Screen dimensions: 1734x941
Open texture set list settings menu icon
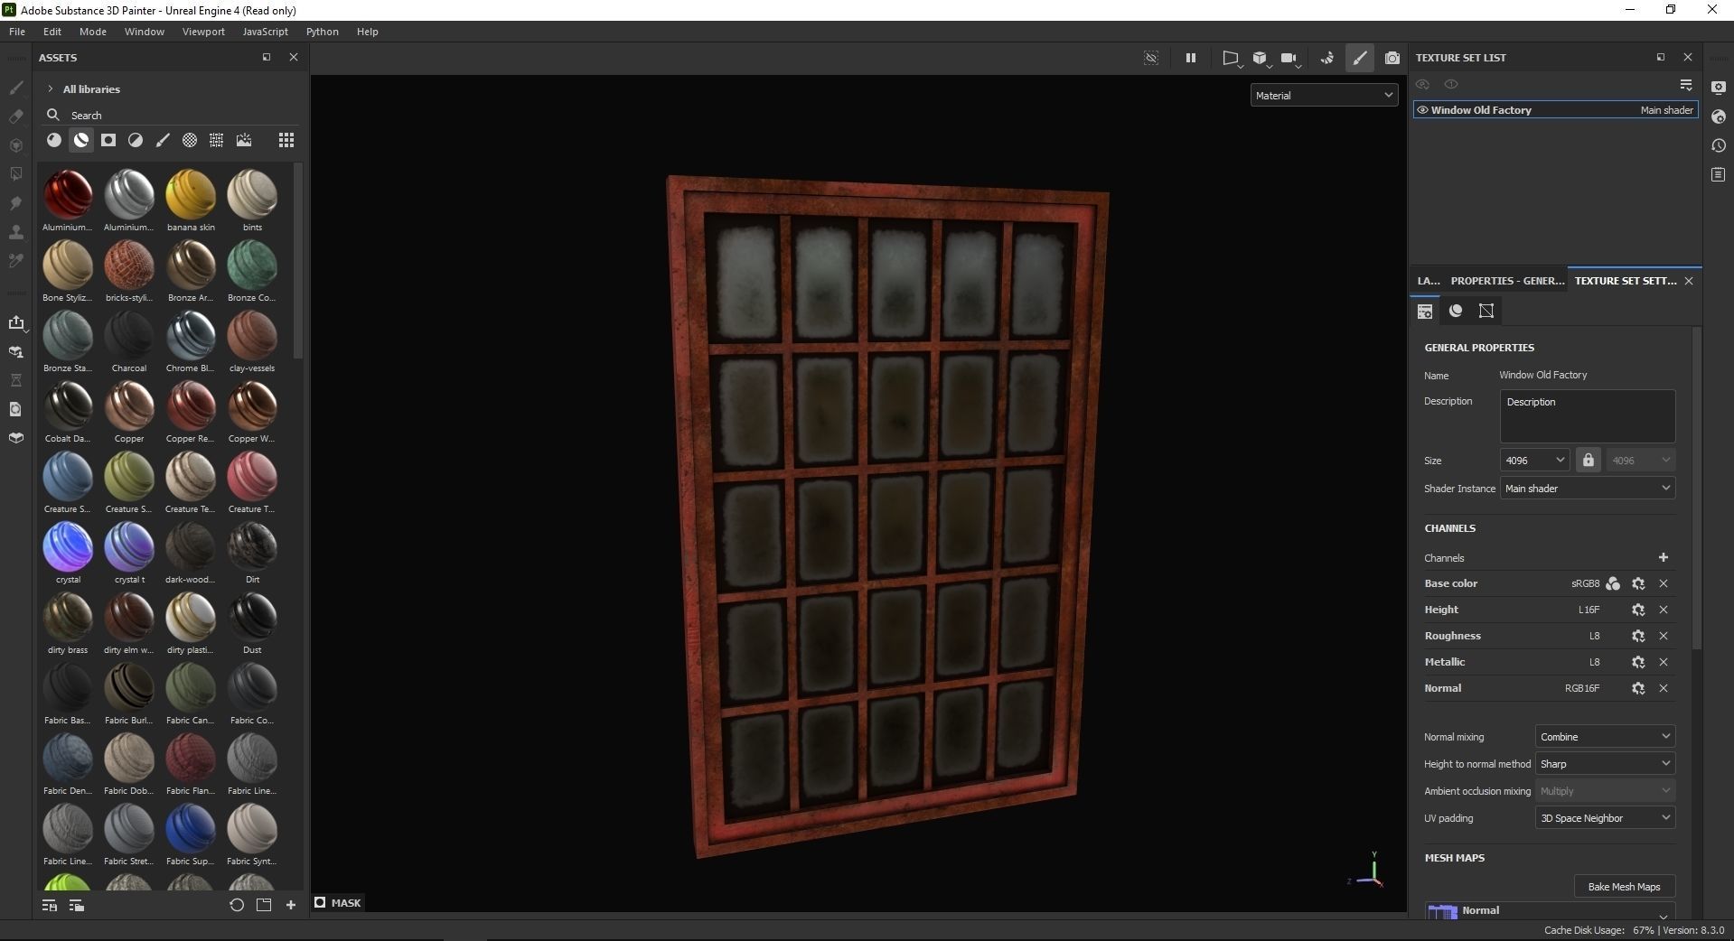tap(1686, 84)
